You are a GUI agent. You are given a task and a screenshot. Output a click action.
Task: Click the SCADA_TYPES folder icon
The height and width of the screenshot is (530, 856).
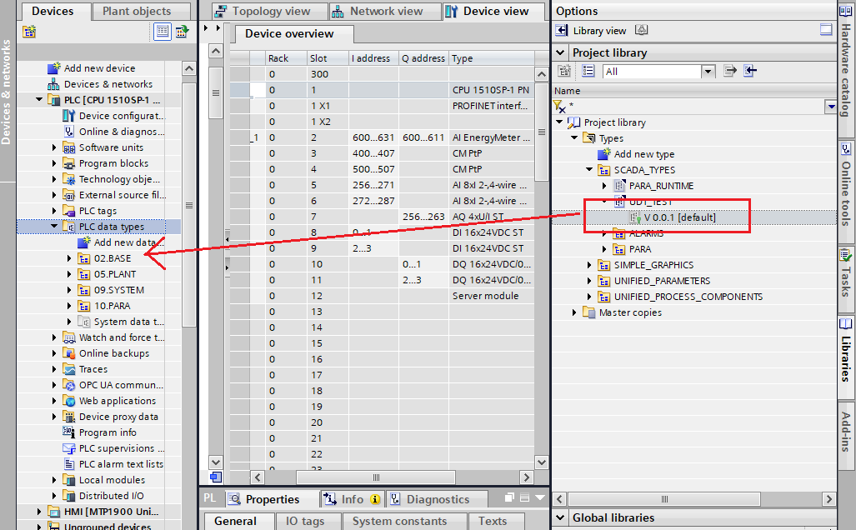click(x=603, y=170)
